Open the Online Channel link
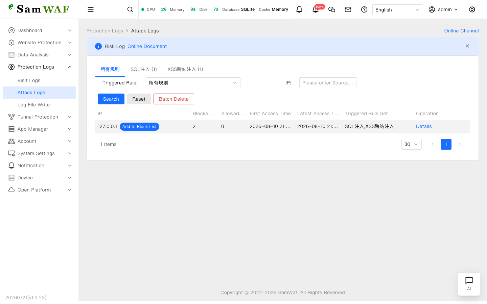Image resolution: width=487 pixels, height=304 pixels. coord(461,31)
